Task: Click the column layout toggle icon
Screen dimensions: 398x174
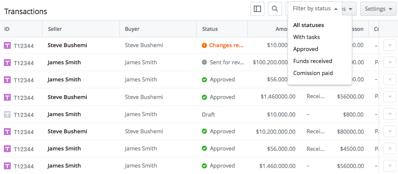Action: click(258, 9)
